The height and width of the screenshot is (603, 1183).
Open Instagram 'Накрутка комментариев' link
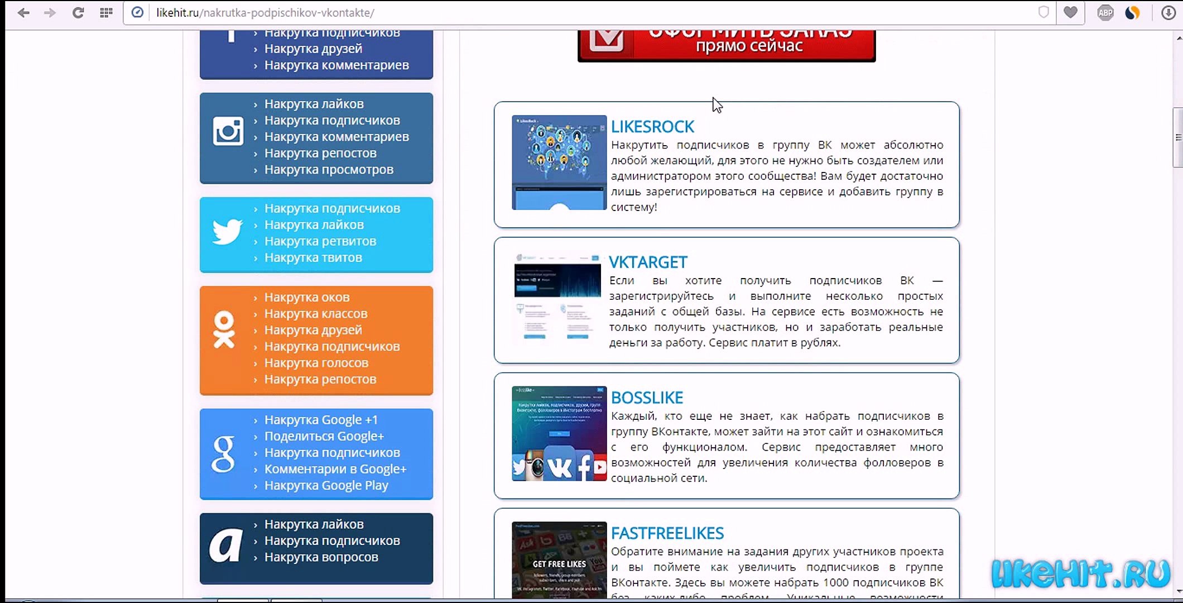tap(336, 137)
